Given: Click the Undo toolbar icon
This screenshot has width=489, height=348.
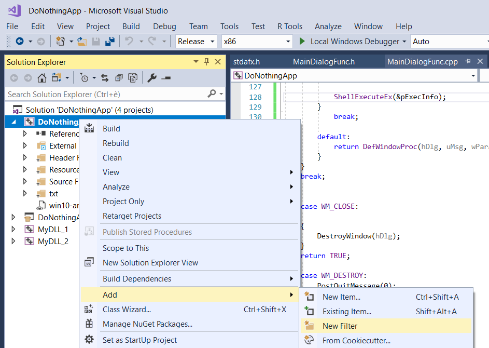Looking at the screenshot, I should pos(129,41).
